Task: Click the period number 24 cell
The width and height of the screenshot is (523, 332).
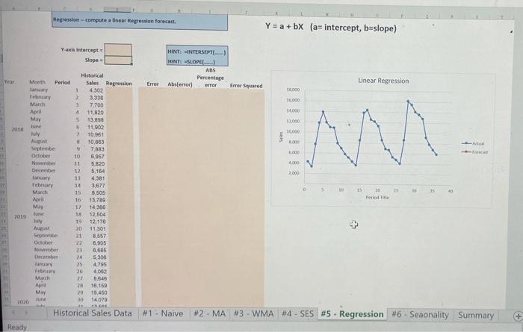Action: 79,257
